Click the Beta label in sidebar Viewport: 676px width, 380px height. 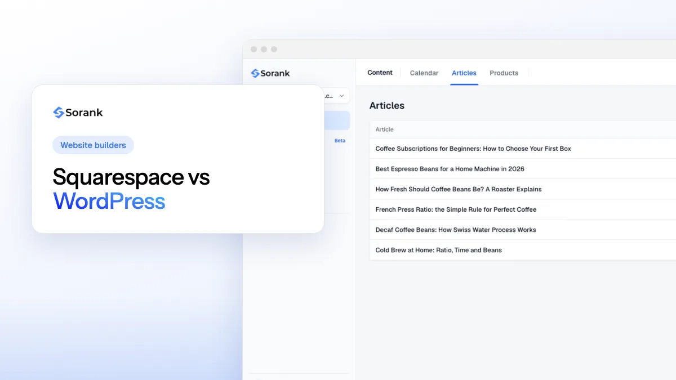click(340, 141)
